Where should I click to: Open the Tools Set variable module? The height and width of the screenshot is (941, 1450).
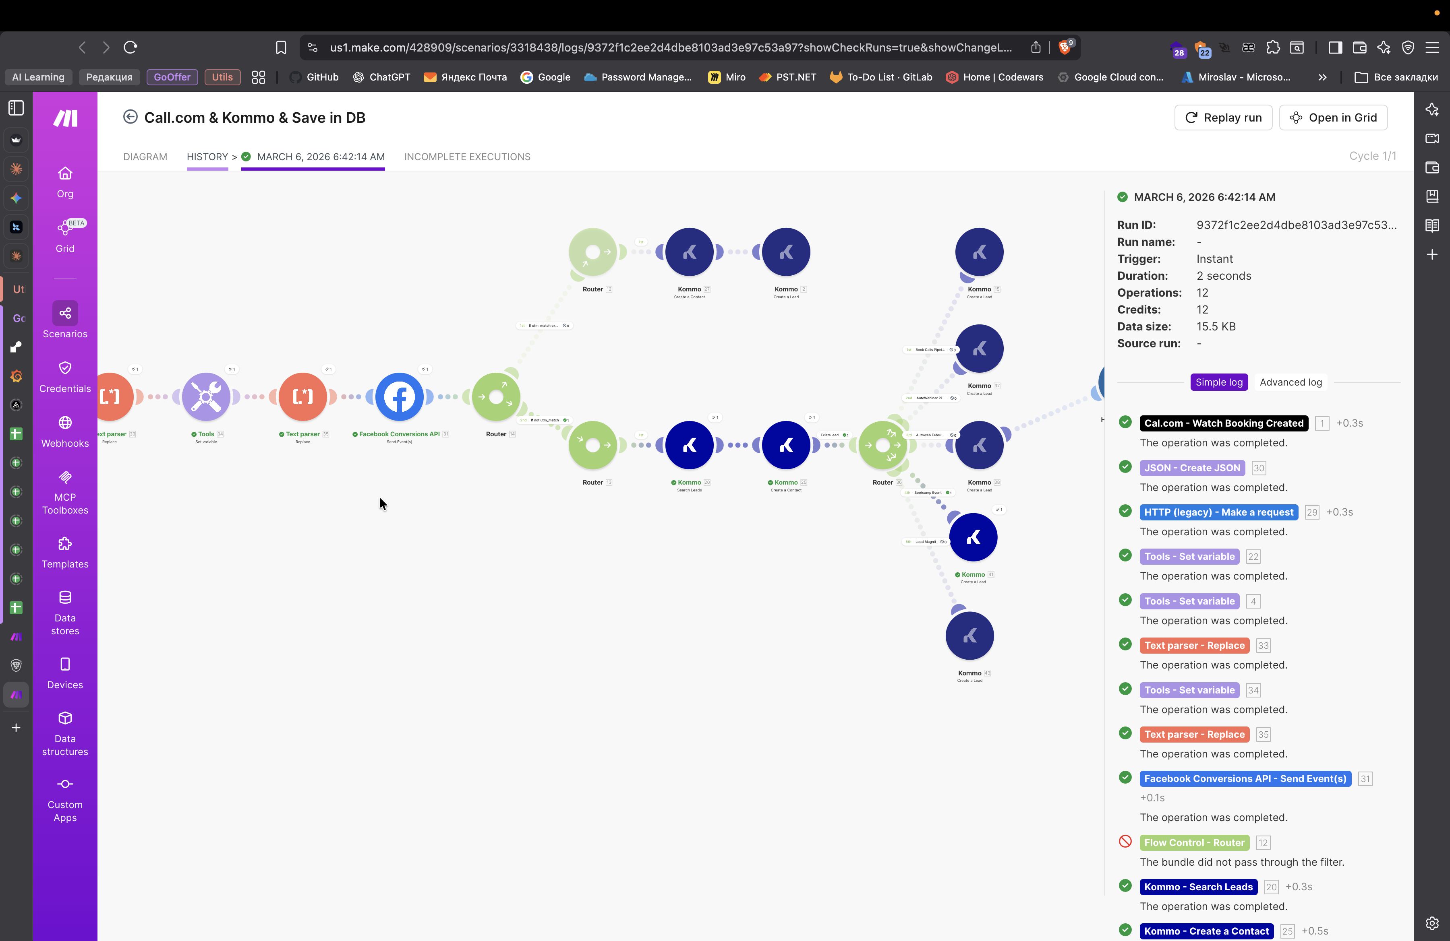(x=206, y=397)
